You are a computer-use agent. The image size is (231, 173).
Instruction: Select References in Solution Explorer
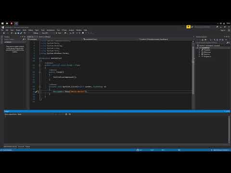click(207, 52)
